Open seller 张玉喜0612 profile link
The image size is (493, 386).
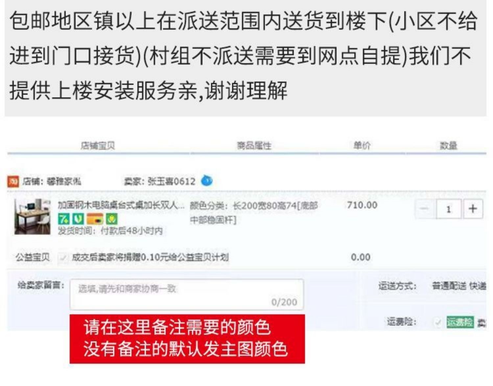pyautogui.click(x=172, y=181)
